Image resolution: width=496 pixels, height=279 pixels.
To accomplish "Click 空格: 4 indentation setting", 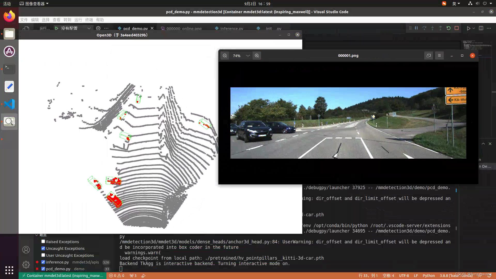I will (389, 276).
